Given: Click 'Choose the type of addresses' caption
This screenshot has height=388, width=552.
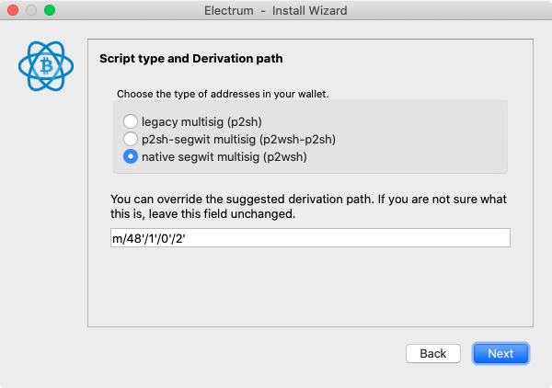Looking at the screenshot, I should coord(223,94).
